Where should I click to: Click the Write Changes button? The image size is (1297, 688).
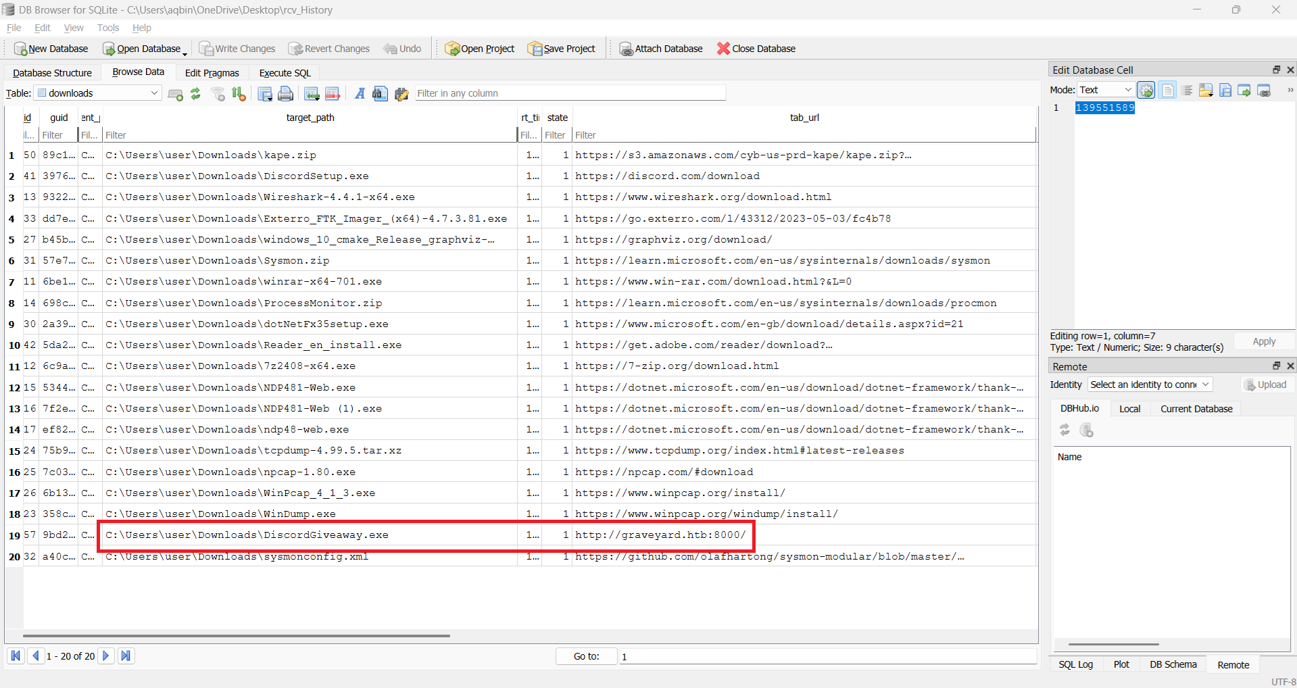(x=237, y=49)
